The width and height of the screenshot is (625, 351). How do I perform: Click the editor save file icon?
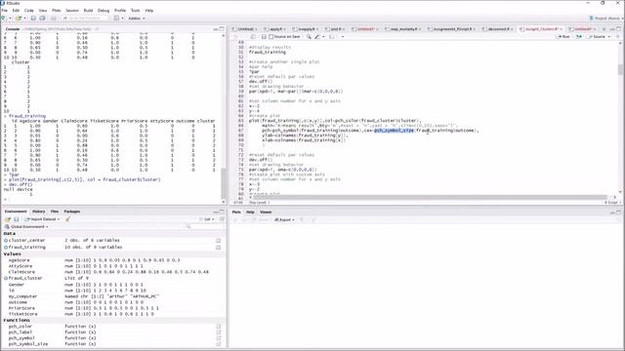point(264,37)
